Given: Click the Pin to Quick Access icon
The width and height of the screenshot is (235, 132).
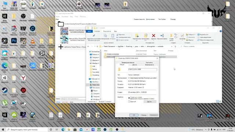Looking at the screenshot, I should 94,36.
